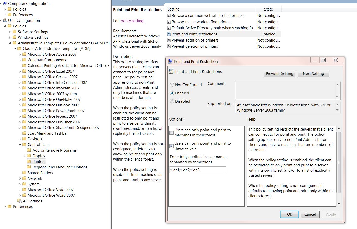Click the Windows Components folder icon

[x=24, y=60]
